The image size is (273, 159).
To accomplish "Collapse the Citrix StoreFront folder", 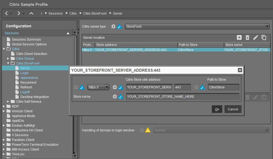I will 8,63.
